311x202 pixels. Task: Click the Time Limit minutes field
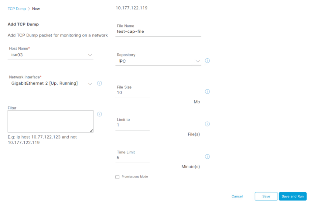(133, 158)
